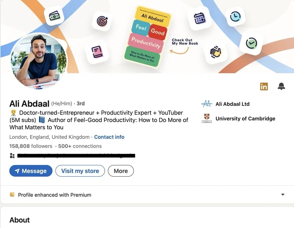Click the notification bell icon
Viewport: 294px width, 228px height.
(281, 86)
